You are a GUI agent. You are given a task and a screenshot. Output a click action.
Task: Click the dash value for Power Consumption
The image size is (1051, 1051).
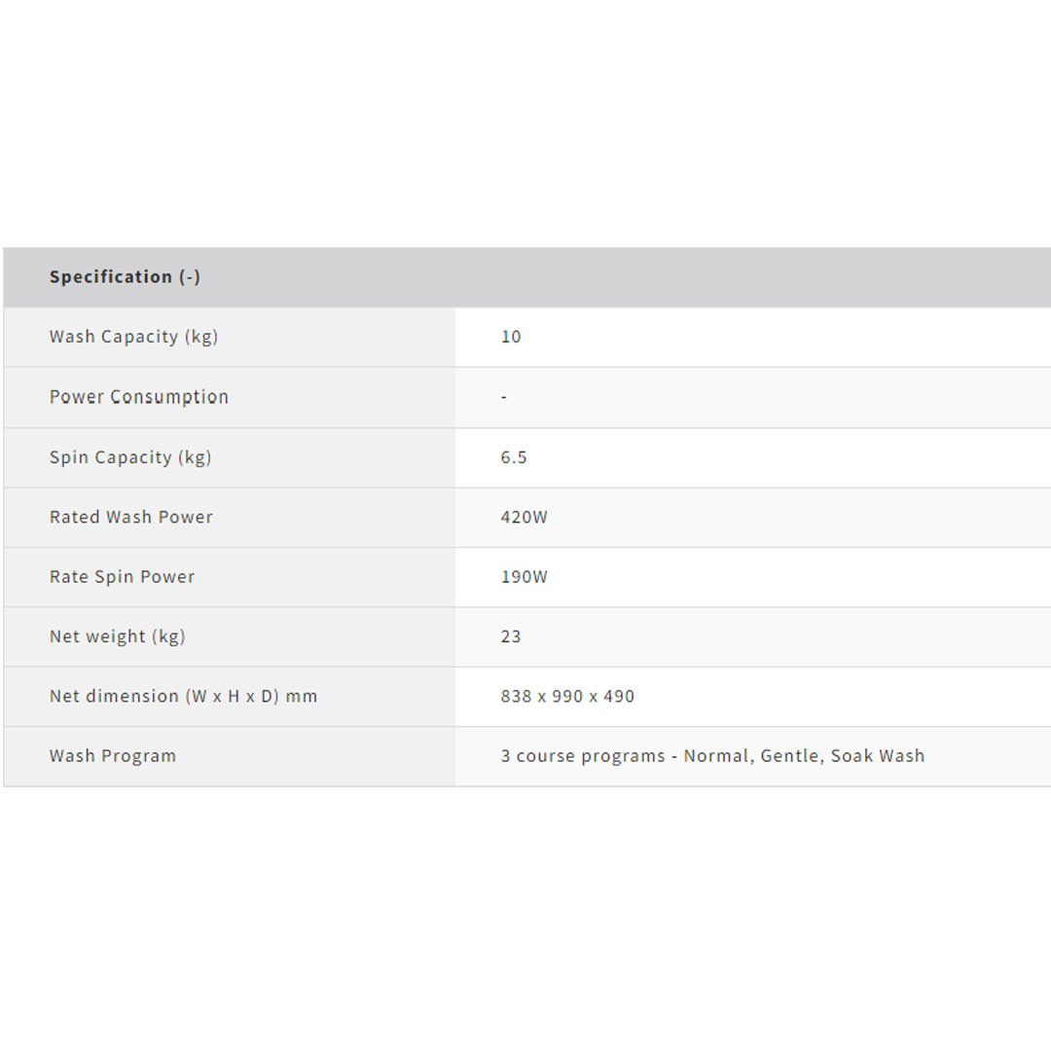coord(504,397)
